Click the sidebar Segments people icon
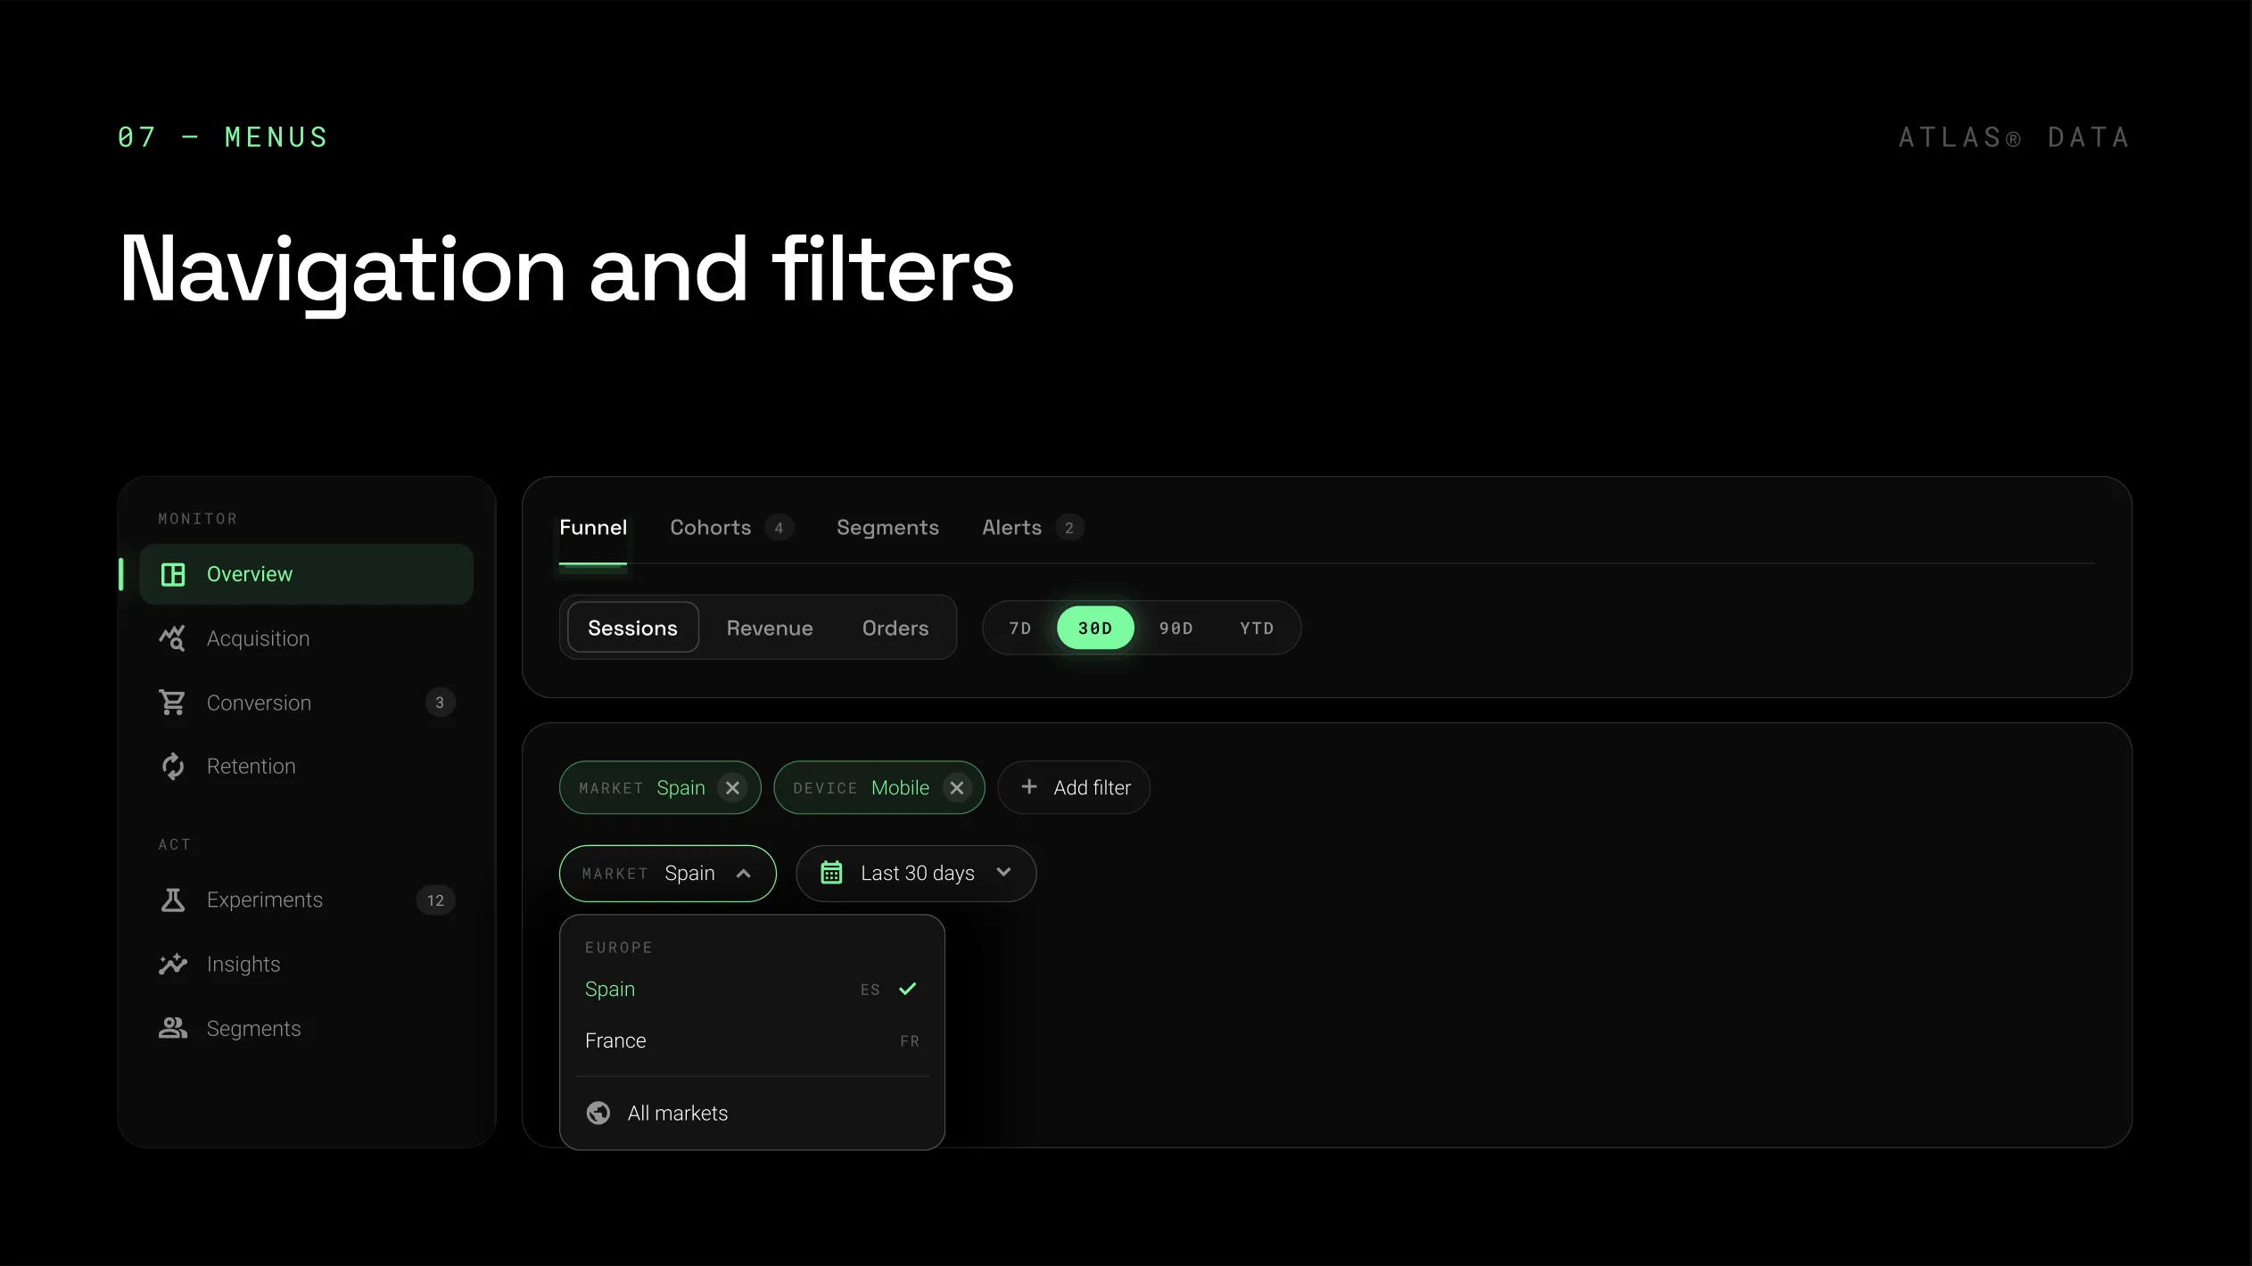Screen dimensions: 2252x1266 [173, 1028]
